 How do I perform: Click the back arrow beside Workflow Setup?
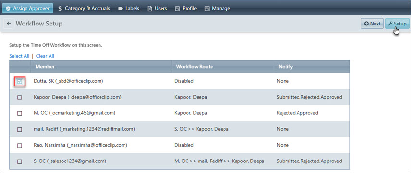click(x=9, y=24)
